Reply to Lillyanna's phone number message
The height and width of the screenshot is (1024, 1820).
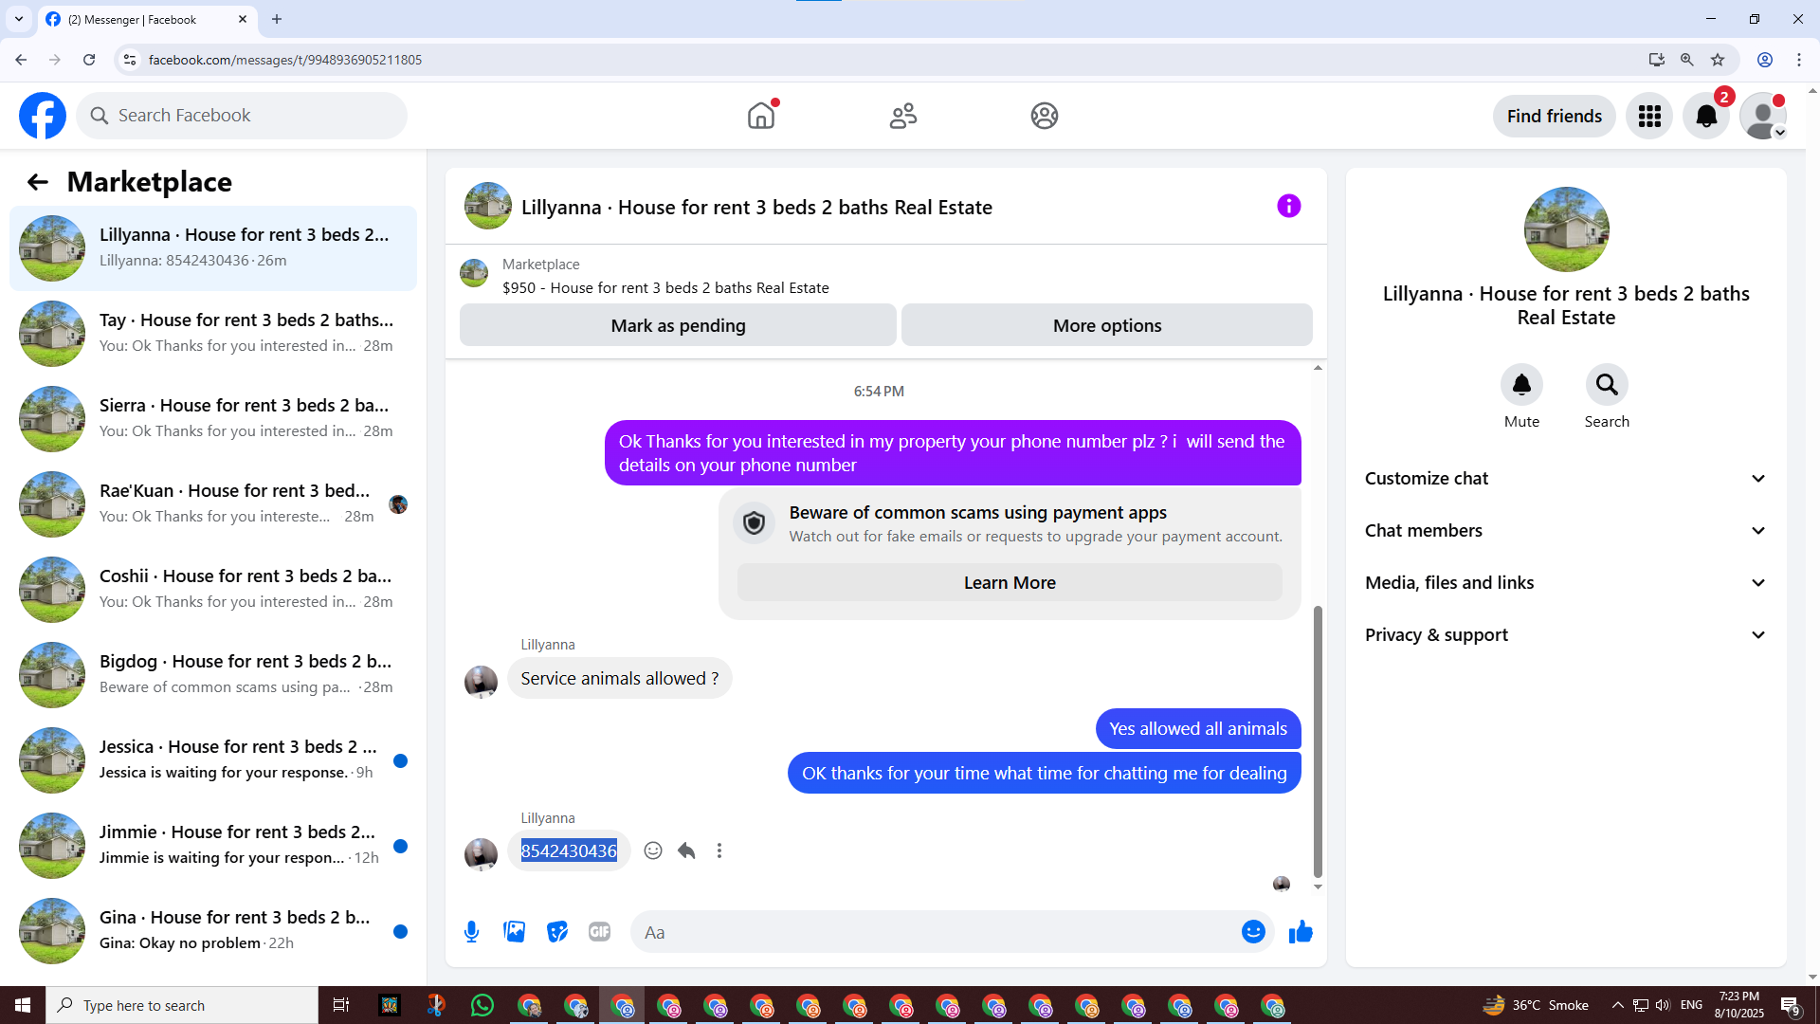[686, 850]
